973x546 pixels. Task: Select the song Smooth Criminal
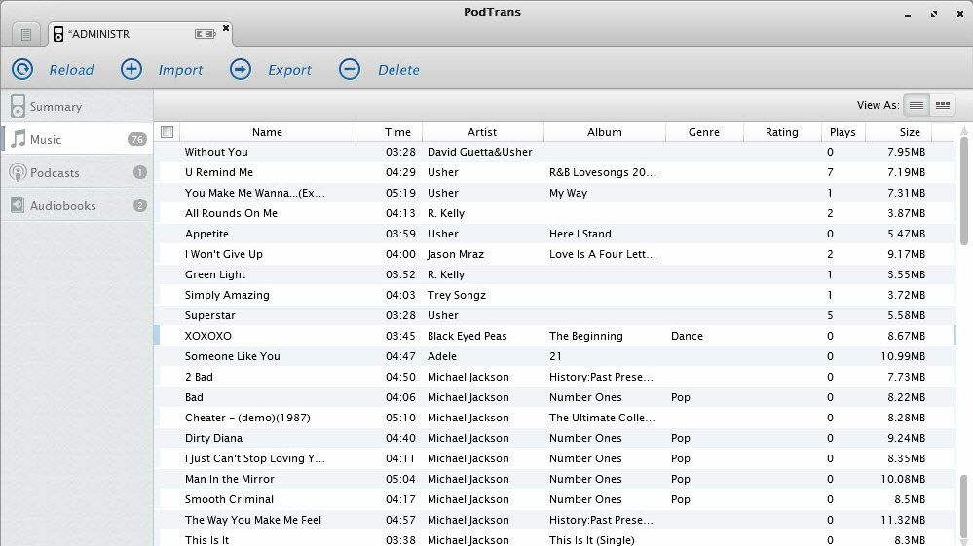(x=229, y=499)
